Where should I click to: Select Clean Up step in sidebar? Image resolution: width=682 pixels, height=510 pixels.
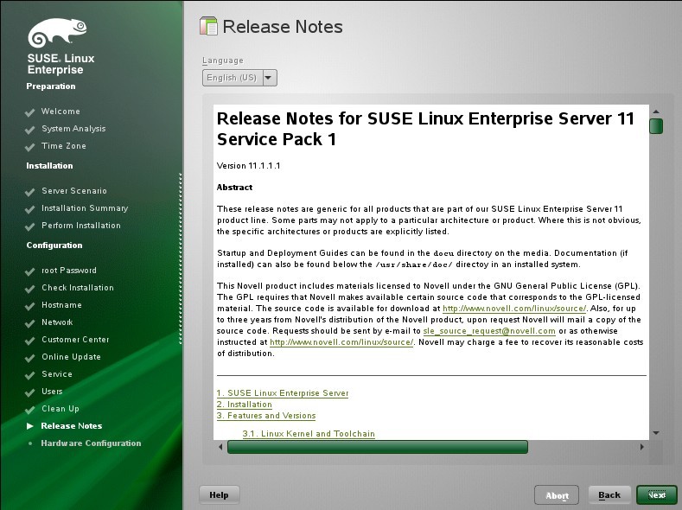tap(60, 409)
